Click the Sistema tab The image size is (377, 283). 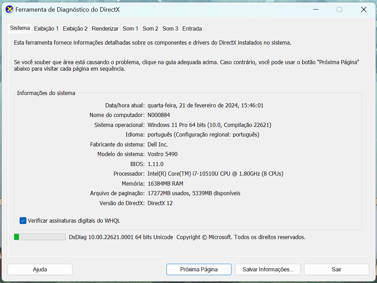[20, 28]
